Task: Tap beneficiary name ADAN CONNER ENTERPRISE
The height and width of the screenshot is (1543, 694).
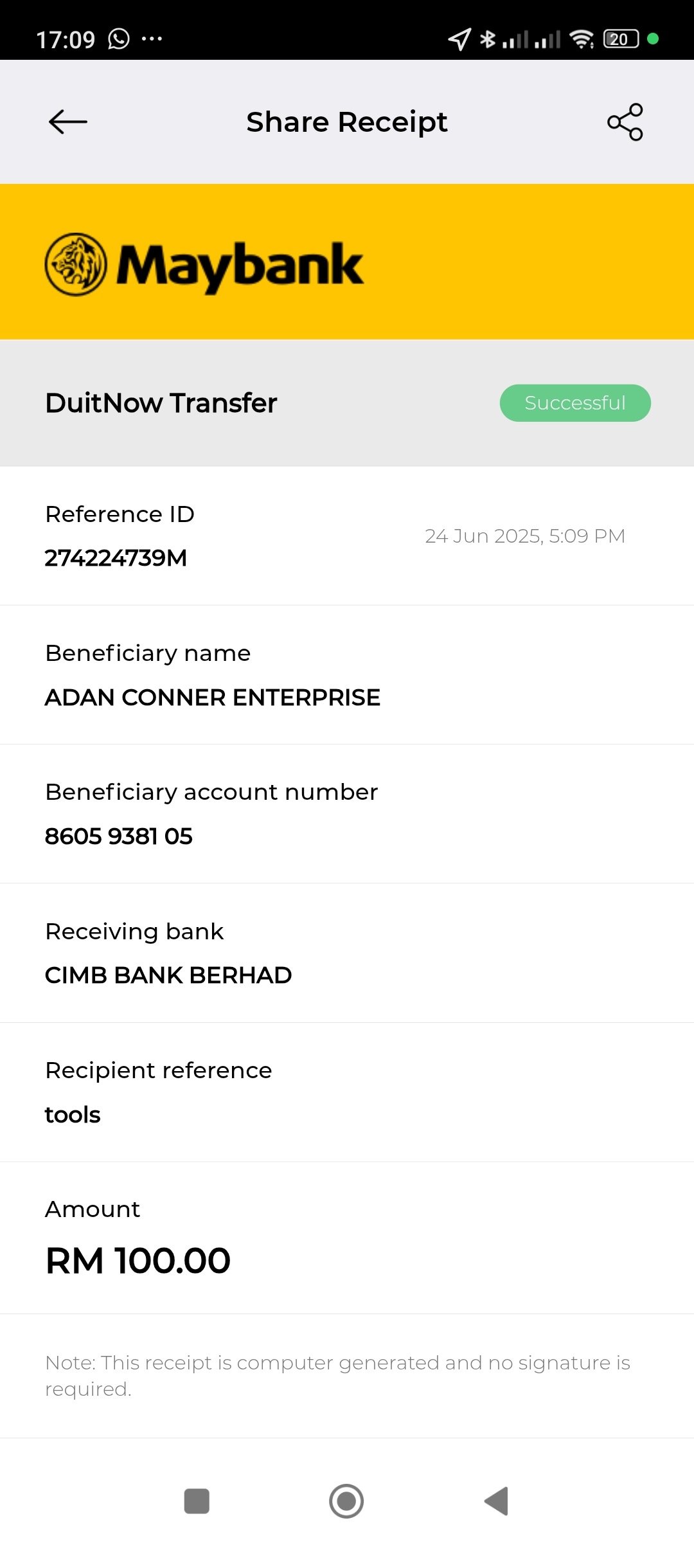Action: [x=213, y=698]
